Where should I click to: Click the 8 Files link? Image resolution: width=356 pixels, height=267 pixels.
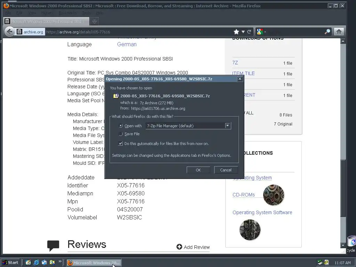tap(286, 115)
